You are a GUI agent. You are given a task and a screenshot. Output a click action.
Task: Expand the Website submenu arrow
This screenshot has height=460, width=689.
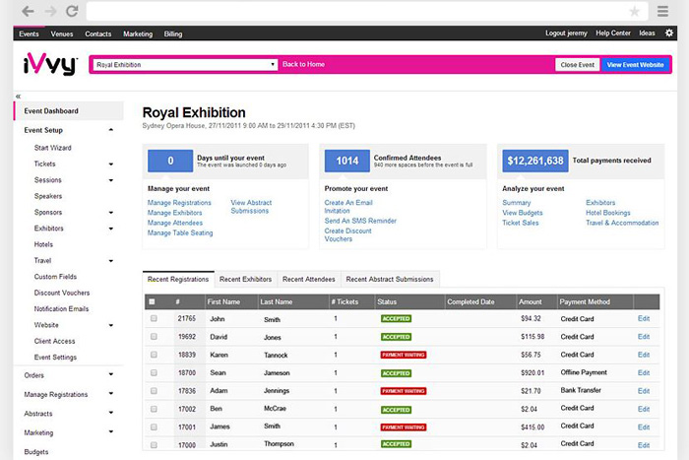[111, 325]
